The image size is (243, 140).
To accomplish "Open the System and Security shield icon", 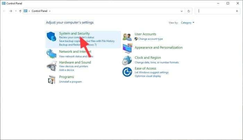I will click(51, 36).
